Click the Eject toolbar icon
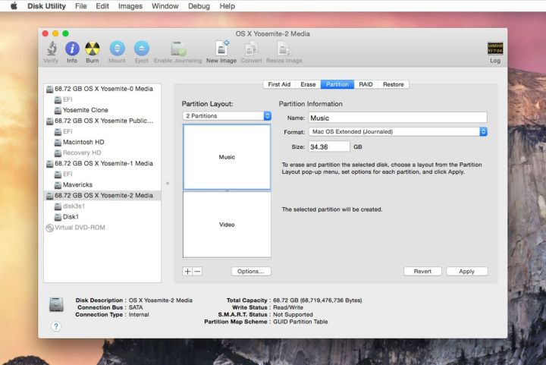546x365 pixels. (142, 49)
